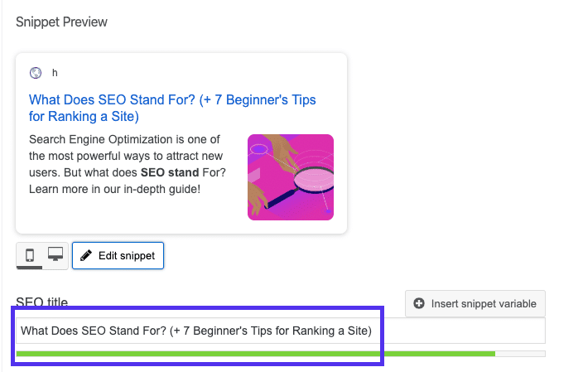The height and width of the screenshot is (372, 583).
Task: Click the magnifying glass thumbnail image
Action: (291, 176)
